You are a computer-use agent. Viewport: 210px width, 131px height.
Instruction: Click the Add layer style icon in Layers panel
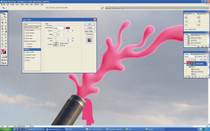[x=189, y=77]
